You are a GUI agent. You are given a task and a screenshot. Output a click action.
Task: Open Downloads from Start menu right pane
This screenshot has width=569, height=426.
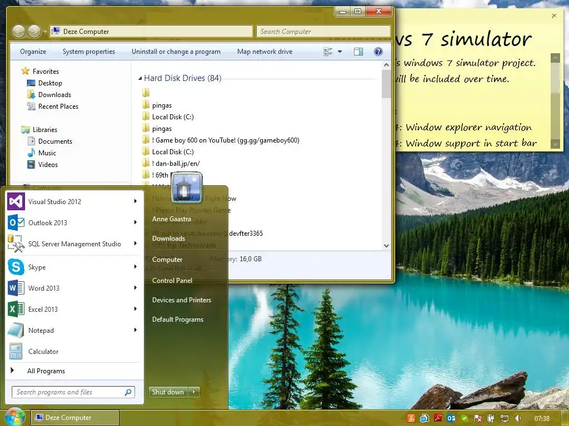168,238
